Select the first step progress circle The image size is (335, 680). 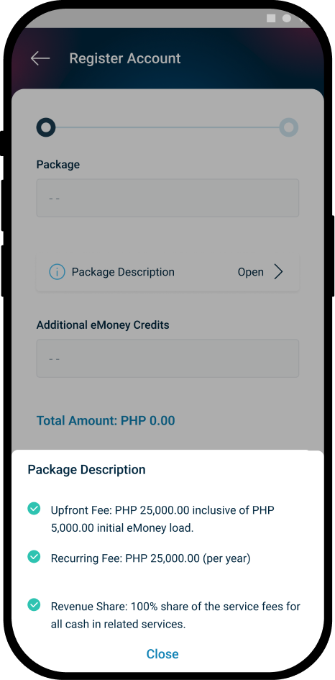(46, 127)
